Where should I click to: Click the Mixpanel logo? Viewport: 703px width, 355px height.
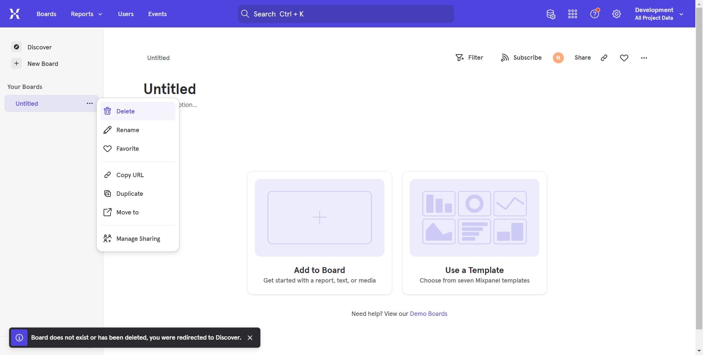15,14
